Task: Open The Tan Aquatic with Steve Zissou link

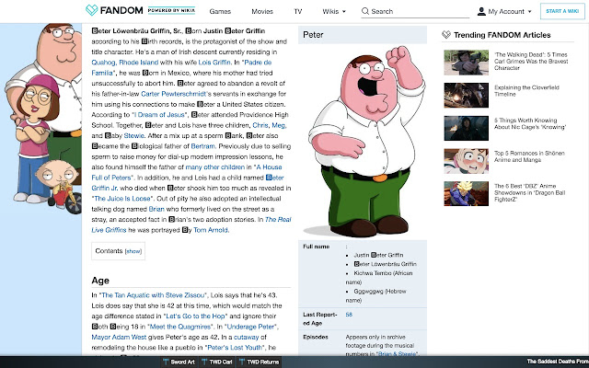Action: (154, 295)
